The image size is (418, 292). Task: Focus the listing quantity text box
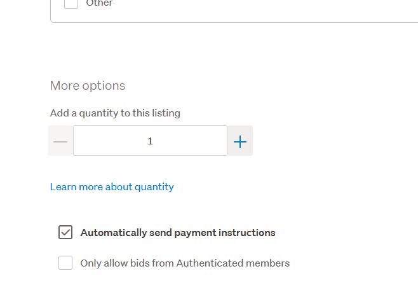[x=150, y=141]
